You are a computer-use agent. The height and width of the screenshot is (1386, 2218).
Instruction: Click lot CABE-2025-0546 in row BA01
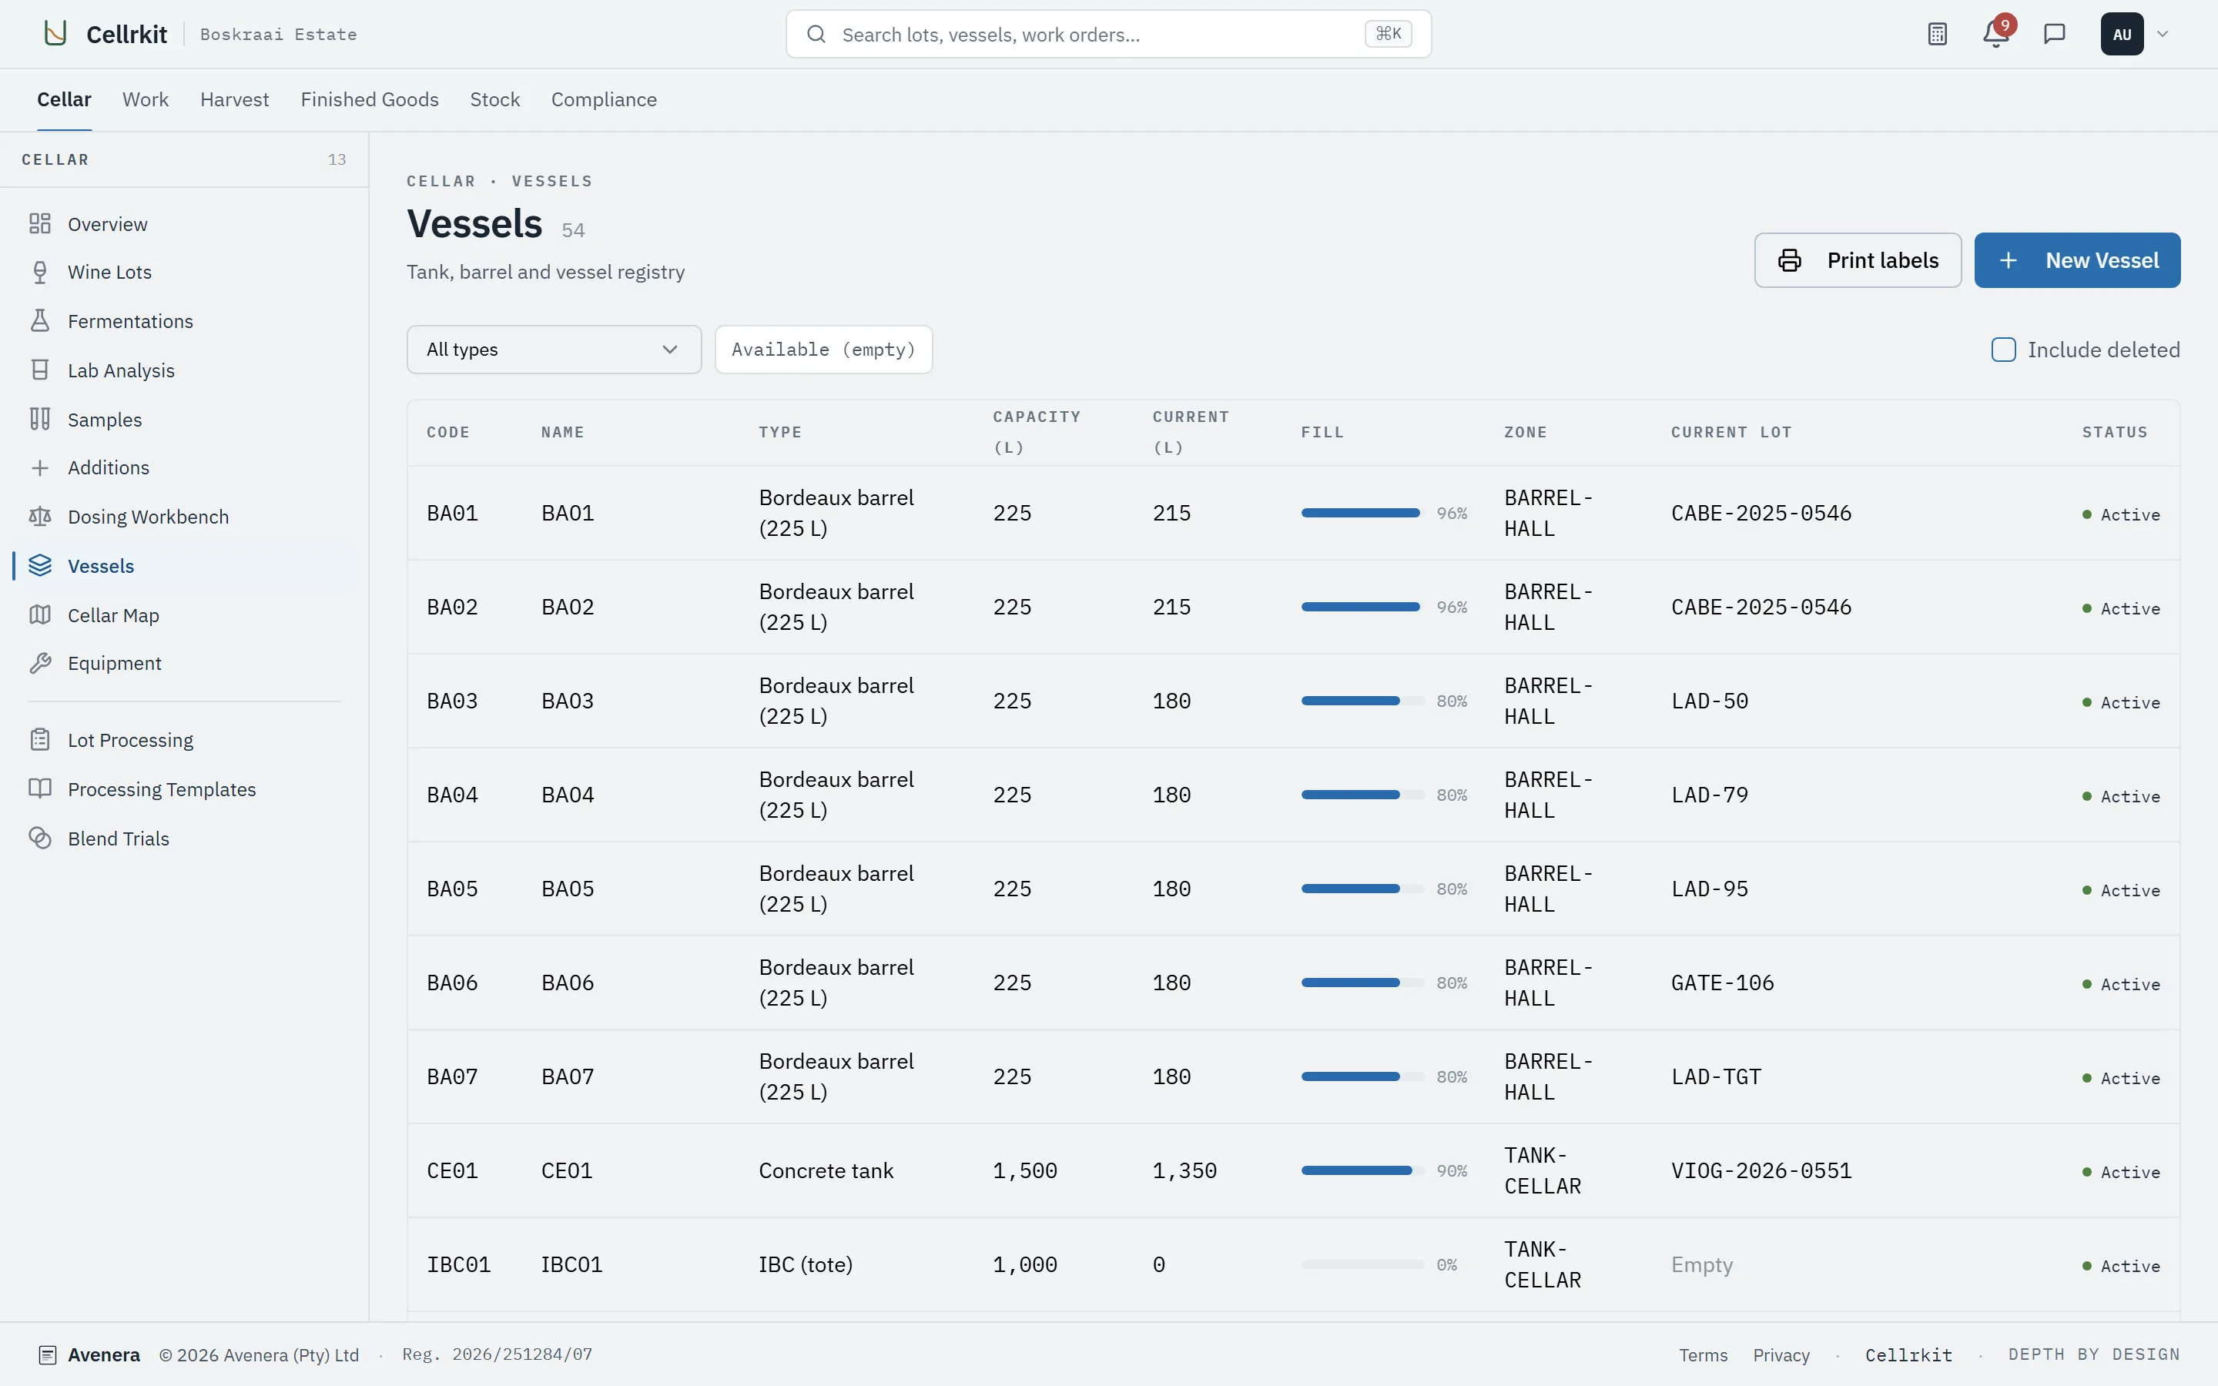[1761, 514]
